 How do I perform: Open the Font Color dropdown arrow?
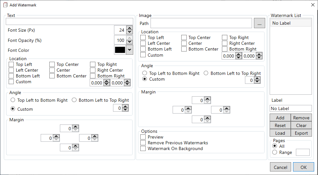[x=130, y=50]
